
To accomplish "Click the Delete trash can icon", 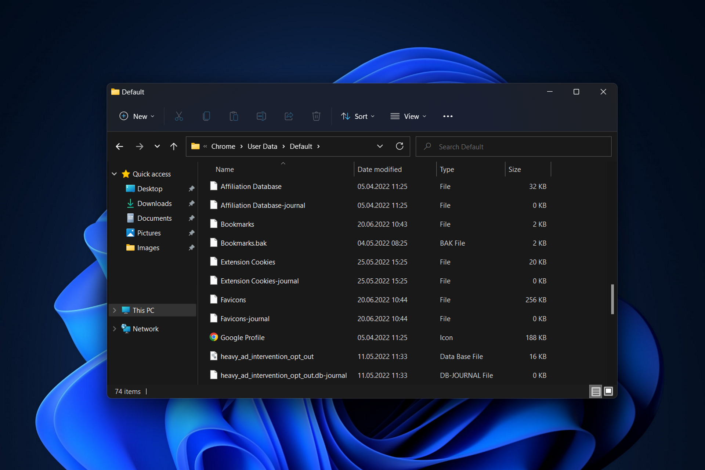I will pos(316,116).
